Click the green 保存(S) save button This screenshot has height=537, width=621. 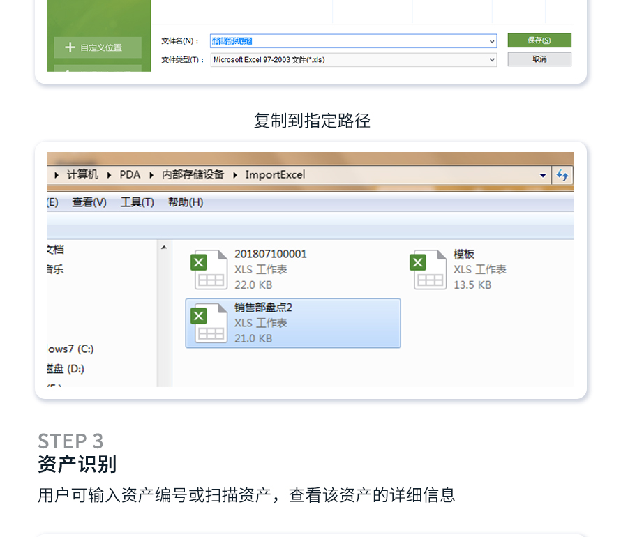click(x=539, y=40)
